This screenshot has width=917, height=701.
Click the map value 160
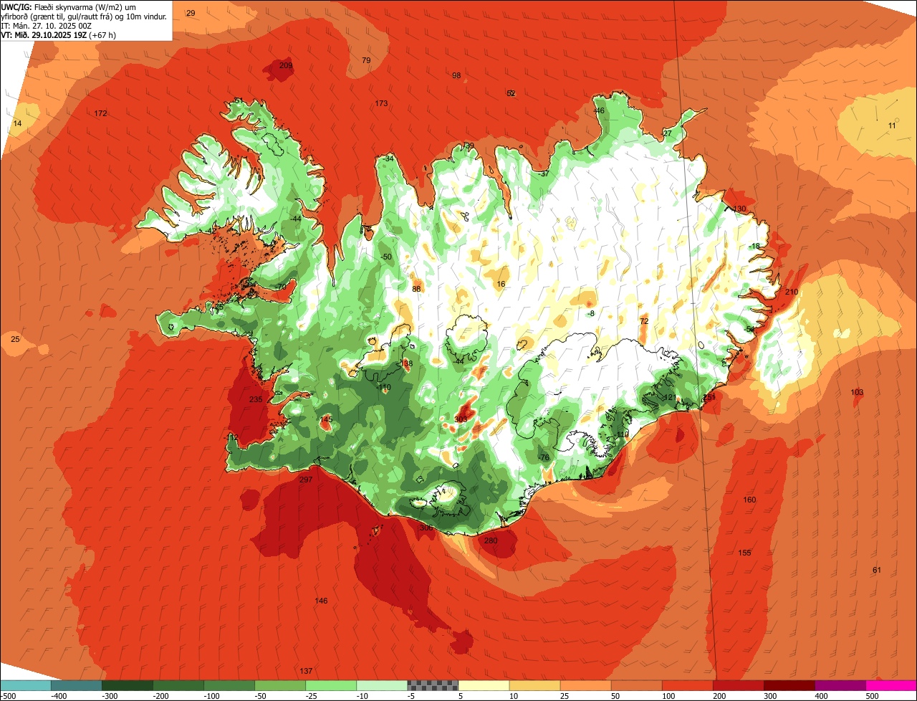pos(749,500)
